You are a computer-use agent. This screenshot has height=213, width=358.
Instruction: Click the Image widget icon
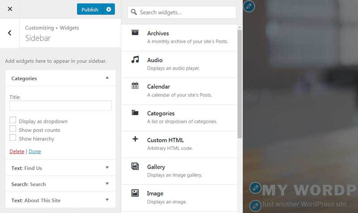135,193
